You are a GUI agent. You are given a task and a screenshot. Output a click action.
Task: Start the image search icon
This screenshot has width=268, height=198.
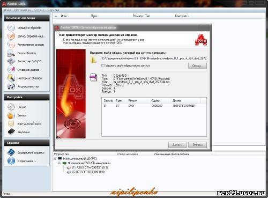11,53
